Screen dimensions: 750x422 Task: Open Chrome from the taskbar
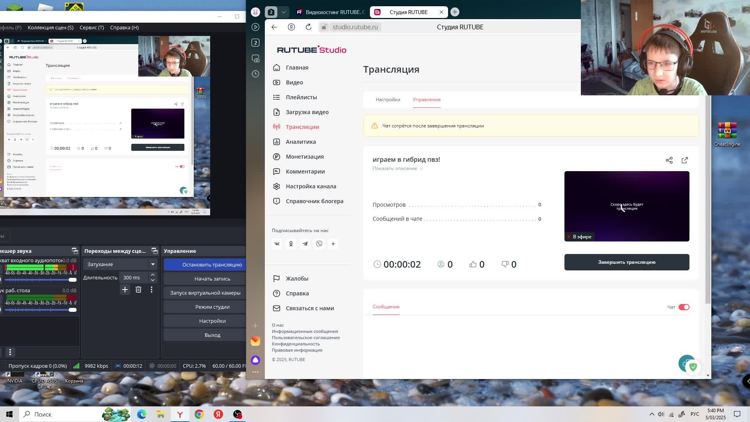(x=199, y=414)
